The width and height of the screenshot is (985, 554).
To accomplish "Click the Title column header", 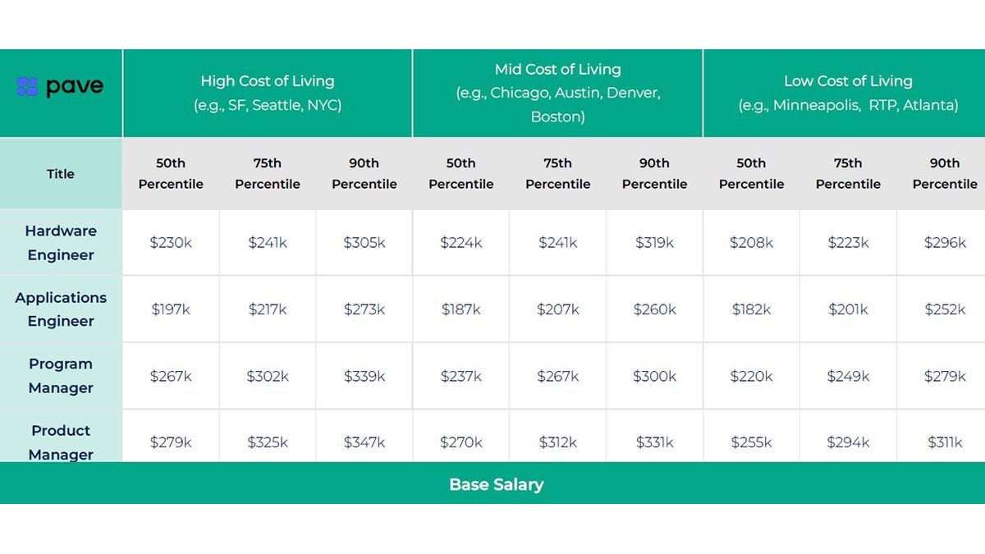I will (61, 174).
